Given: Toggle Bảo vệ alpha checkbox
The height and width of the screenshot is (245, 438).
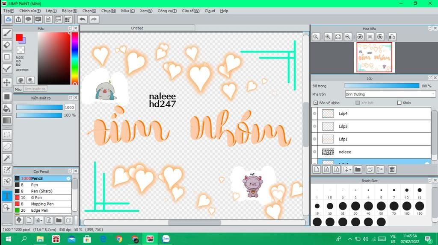Looking at the screenshot, I should tap(316, 103).
